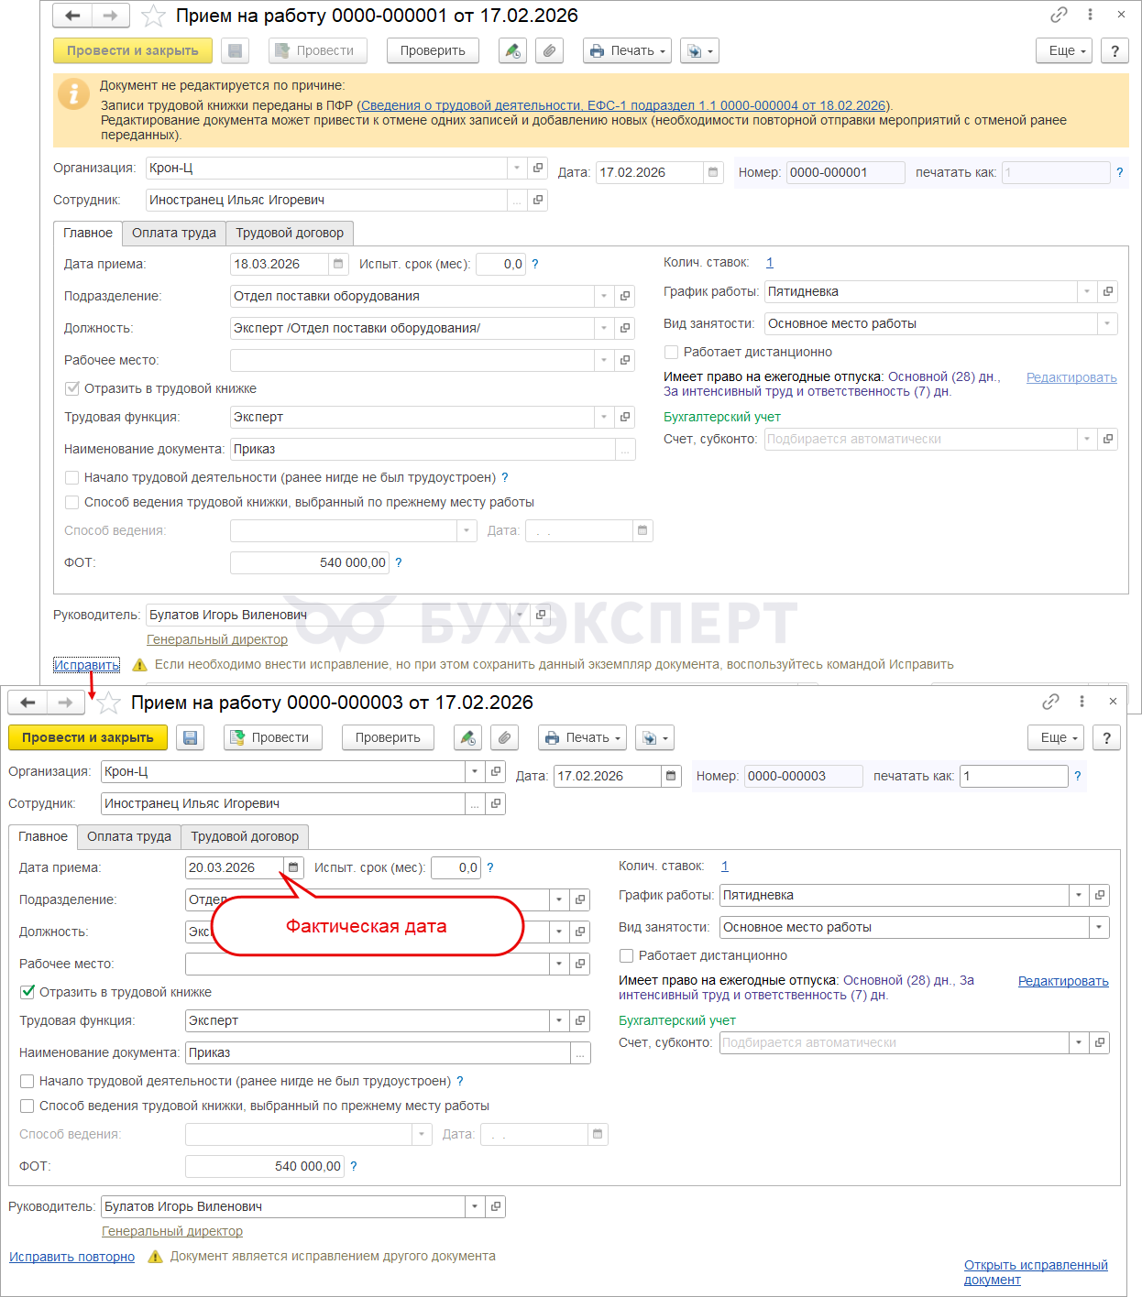Click Проверить button in top window
This screenshot has width=1142, height=1297.
pos(433,50)
